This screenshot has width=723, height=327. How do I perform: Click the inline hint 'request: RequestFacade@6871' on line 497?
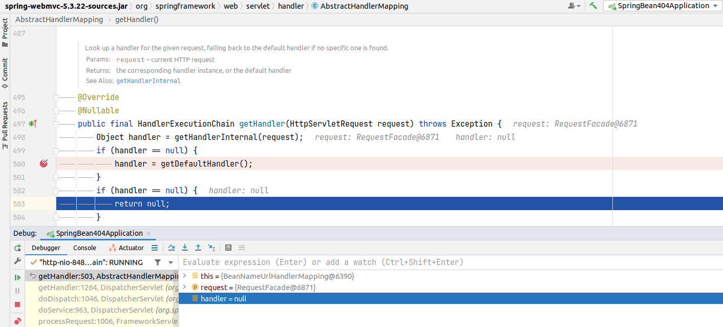[x=575, y=124]
